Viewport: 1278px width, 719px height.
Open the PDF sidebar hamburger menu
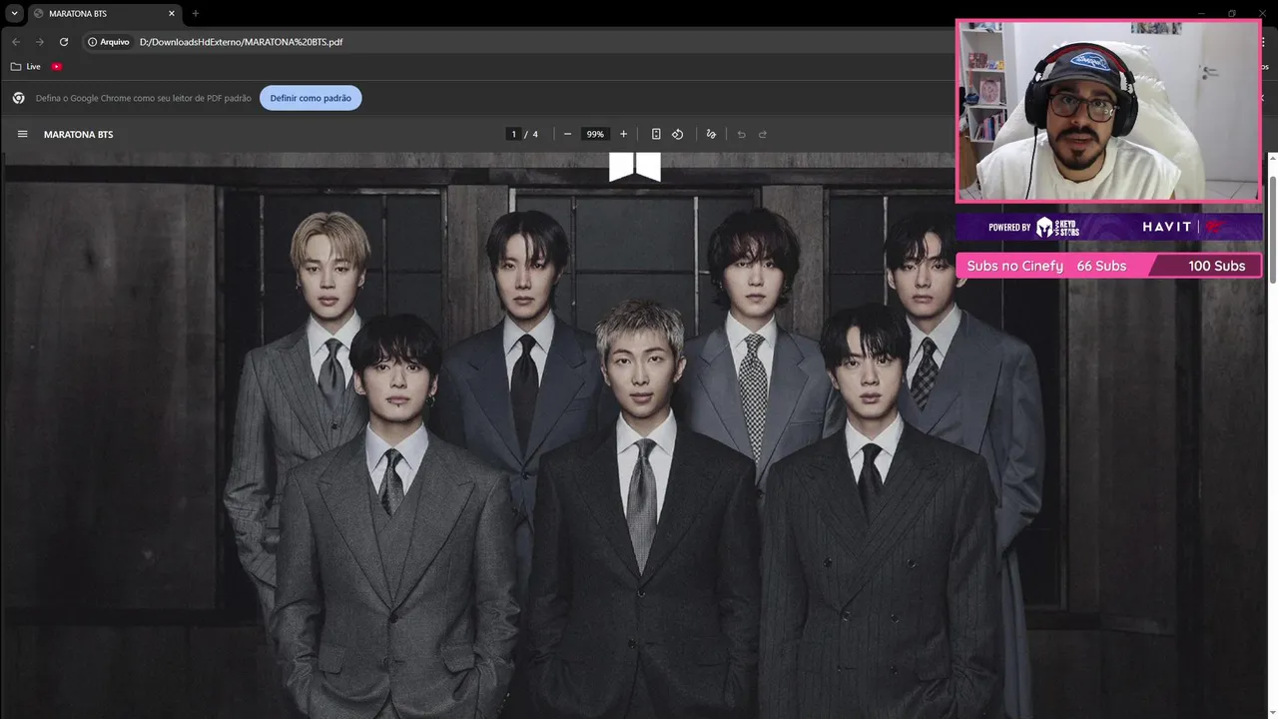pos(22,134)
